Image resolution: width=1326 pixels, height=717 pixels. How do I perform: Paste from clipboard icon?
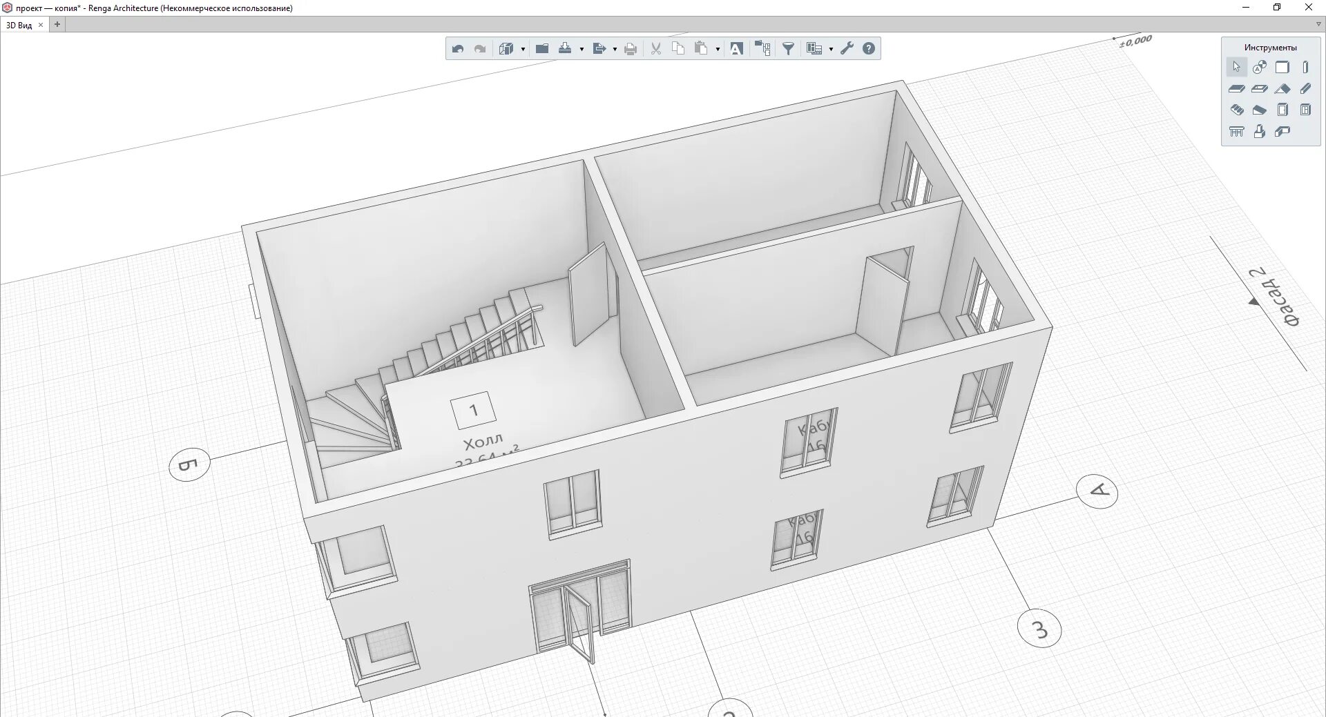click(x=701, y=48)
